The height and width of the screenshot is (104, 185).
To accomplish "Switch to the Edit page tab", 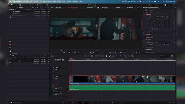I will point(83,103).
